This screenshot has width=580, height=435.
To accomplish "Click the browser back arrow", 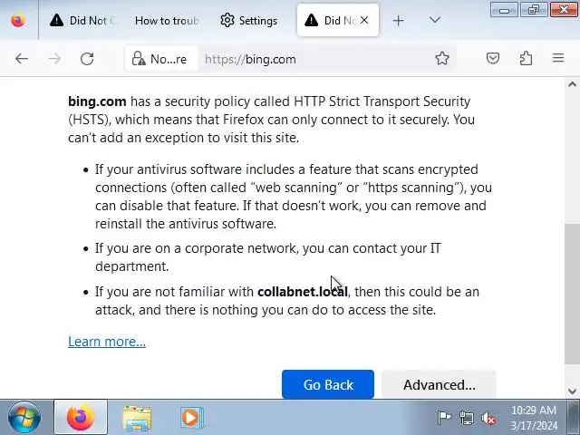I will coord(22,59).
